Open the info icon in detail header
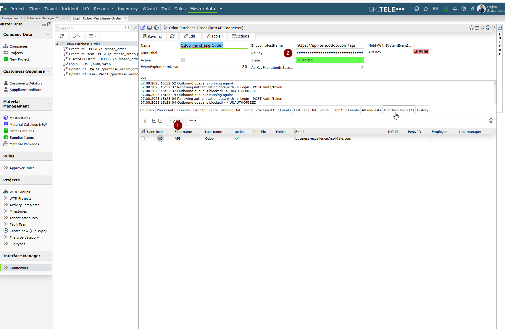Viewport: 505px width, 329px height. click(x=488, y=28)
